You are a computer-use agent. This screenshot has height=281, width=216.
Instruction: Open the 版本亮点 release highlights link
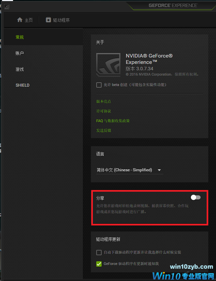[104, 101]
